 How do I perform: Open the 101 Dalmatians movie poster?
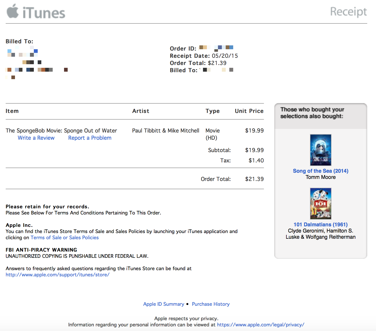(x=320, y=203)
